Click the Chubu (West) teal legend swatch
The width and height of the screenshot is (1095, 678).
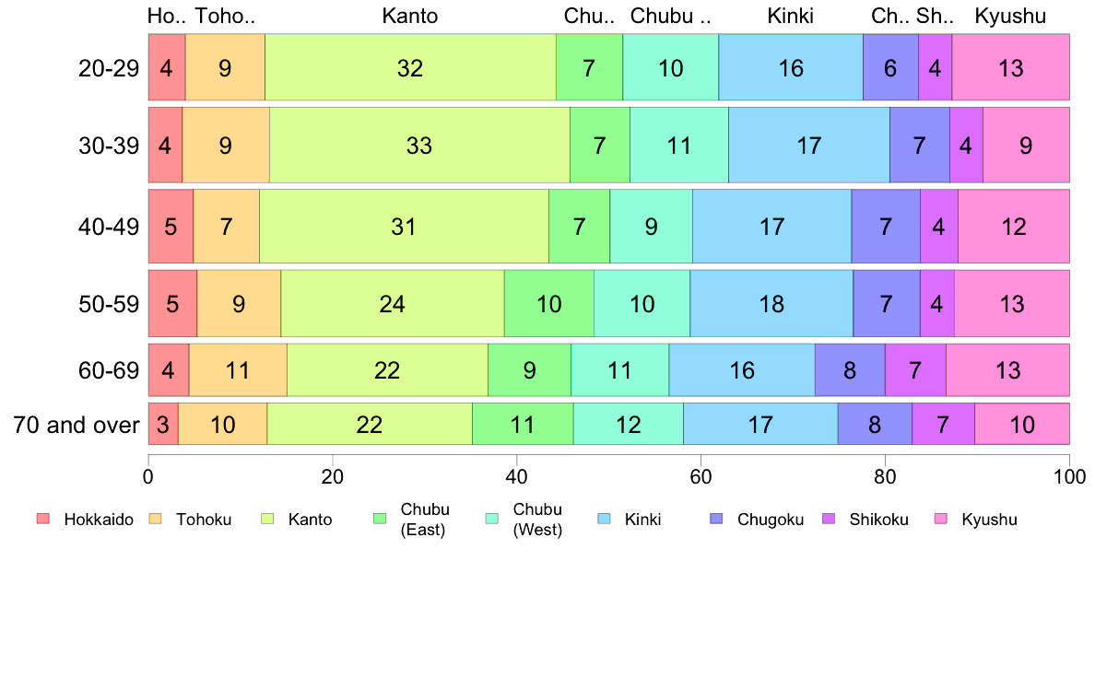coord(491,519)
